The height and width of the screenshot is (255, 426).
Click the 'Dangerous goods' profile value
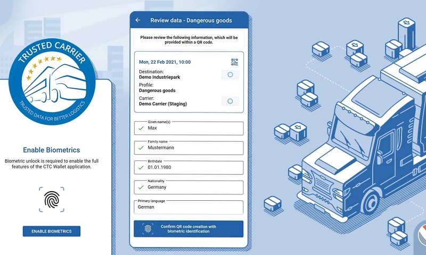click(x=157, y=90)
